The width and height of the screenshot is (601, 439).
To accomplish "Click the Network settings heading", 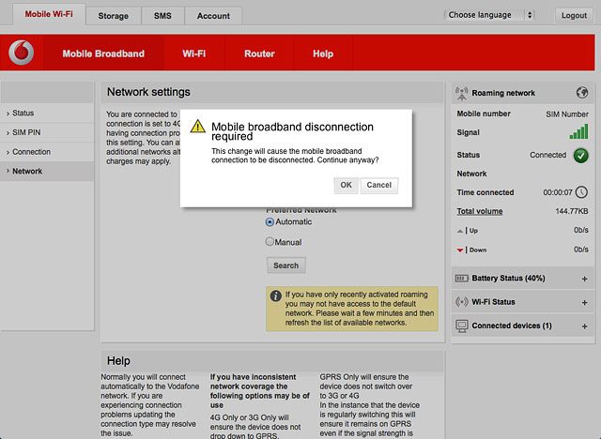I will tap(148, 92).
